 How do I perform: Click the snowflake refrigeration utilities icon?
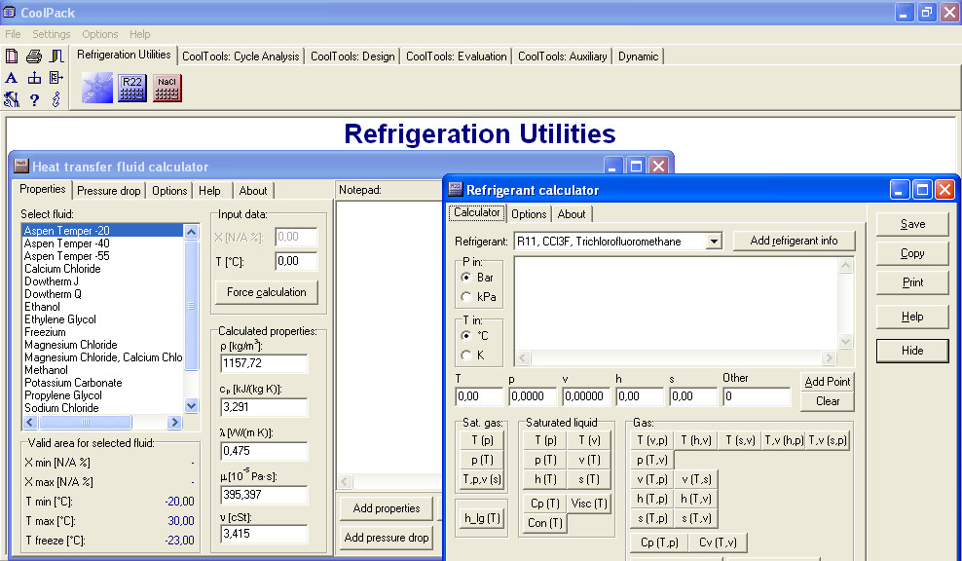click(x=96, y=88)
